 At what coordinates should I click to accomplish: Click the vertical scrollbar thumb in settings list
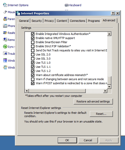109,80
